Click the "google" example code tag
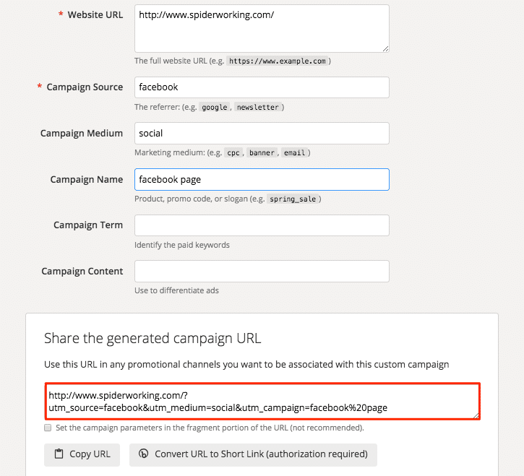The height and width of the screenshot is (476, 524). click(x=214, y=107)
